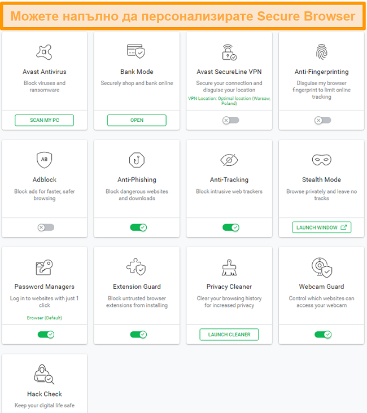Click 'Control which websites can access your webcam'

[321, 302]
